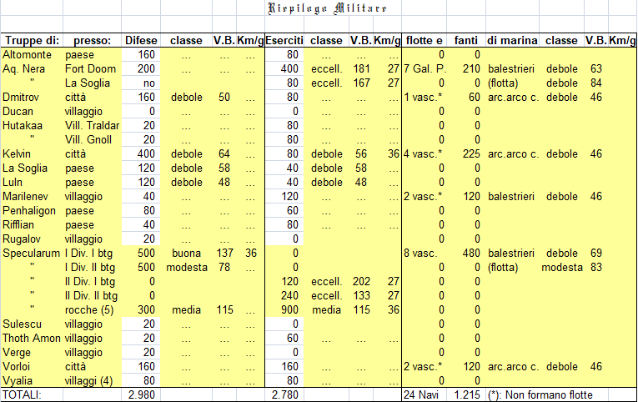Select the fanti '480' cell
The image size is (638, 402).
point(471,253)
